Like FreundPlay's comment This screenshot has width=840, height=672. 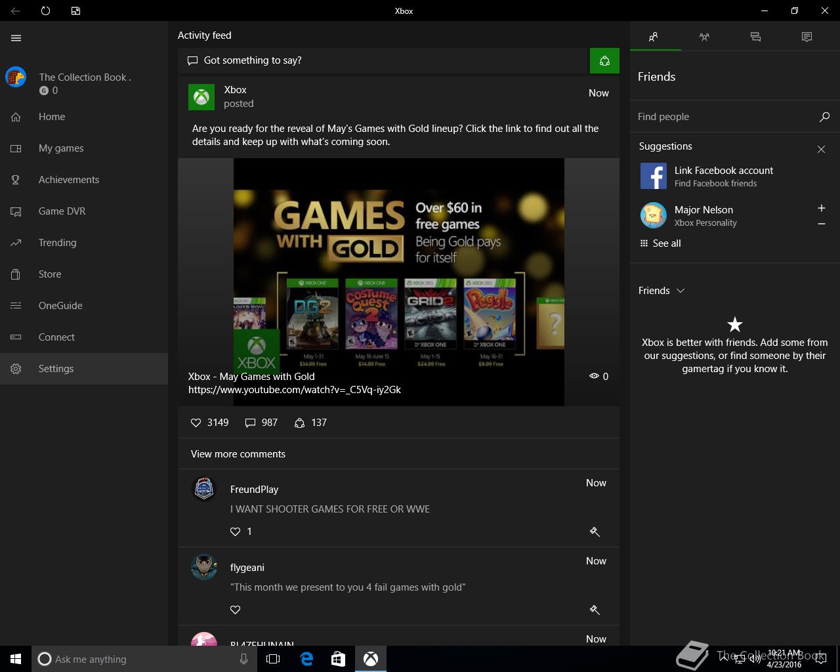[x=235, y=532]
